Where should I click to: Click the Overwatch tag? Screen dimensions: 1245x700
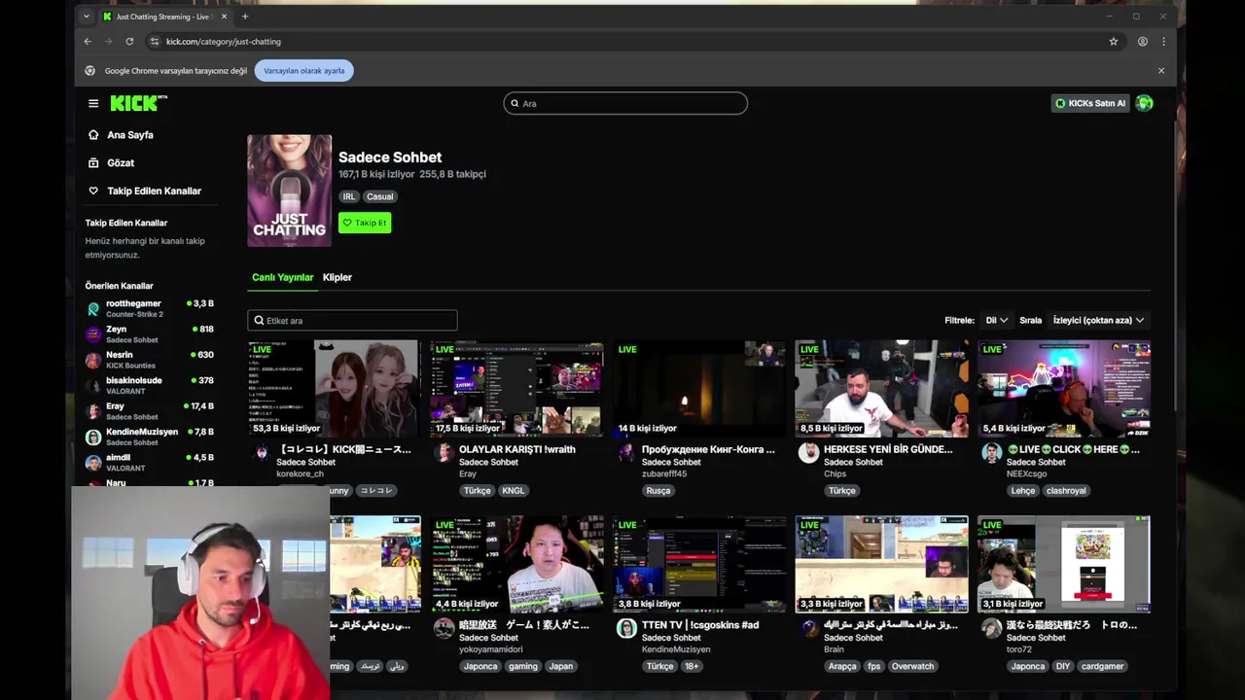click(x=912, y=667)
